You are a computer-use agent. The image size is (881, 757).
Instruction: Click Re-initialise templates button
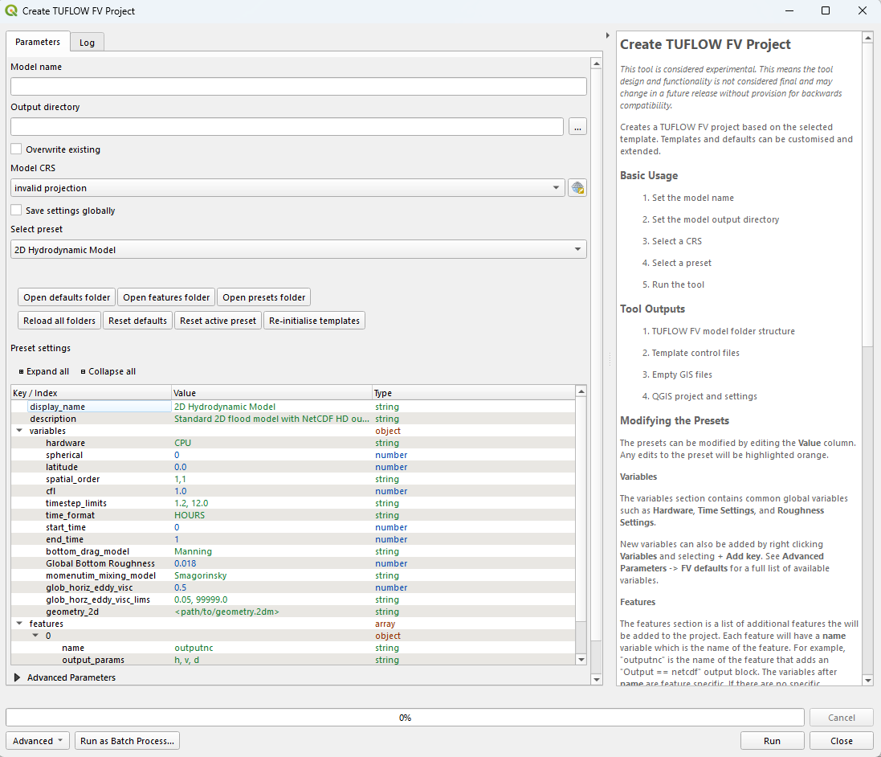[x=314, y=321]
